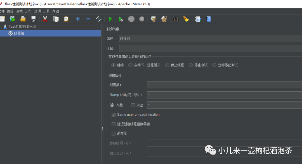Select the Cut scissors icon
Viewport: 302px width, 164px height.
[x=45, y=19]
